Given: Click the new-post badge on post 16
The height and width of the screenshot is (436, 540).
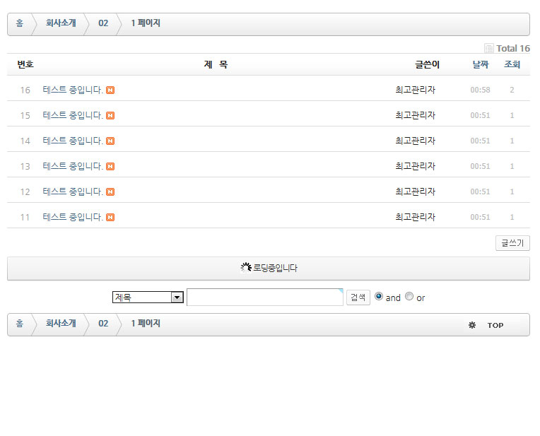Looking at the screenshot, I should click(110, 90).
